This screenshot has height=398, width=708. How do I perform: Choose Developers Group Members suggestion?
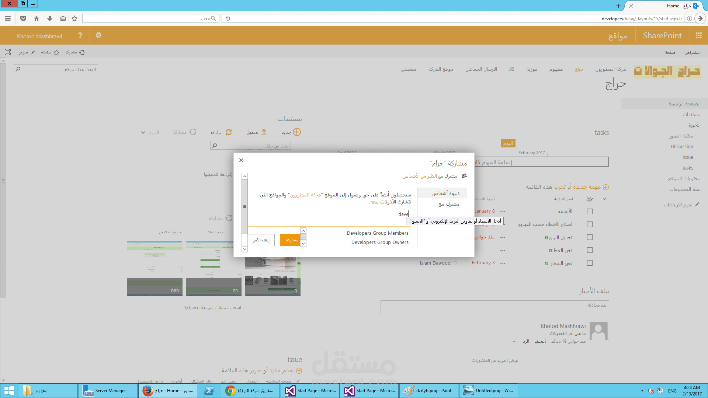[377, 233]
